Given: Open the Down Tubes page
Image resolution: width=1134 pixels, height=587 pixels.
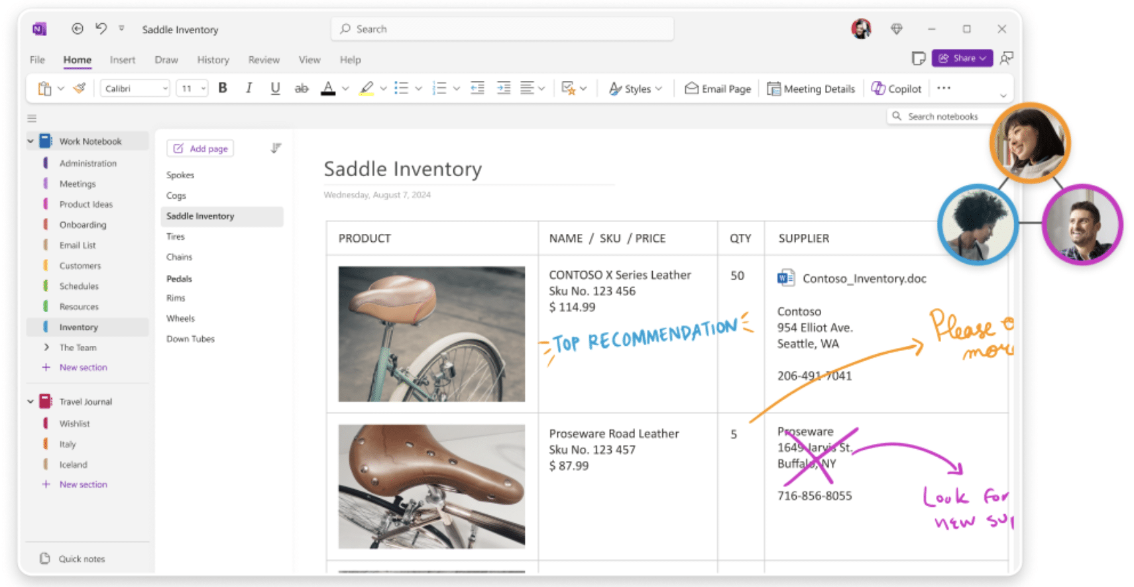Looking at the screenshot, I should pyautogui.click(x=191, y=339).
